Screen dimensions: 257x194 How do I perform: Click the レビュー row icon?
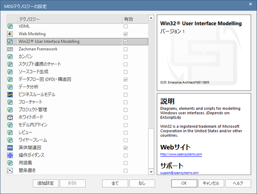pos(10,132)
